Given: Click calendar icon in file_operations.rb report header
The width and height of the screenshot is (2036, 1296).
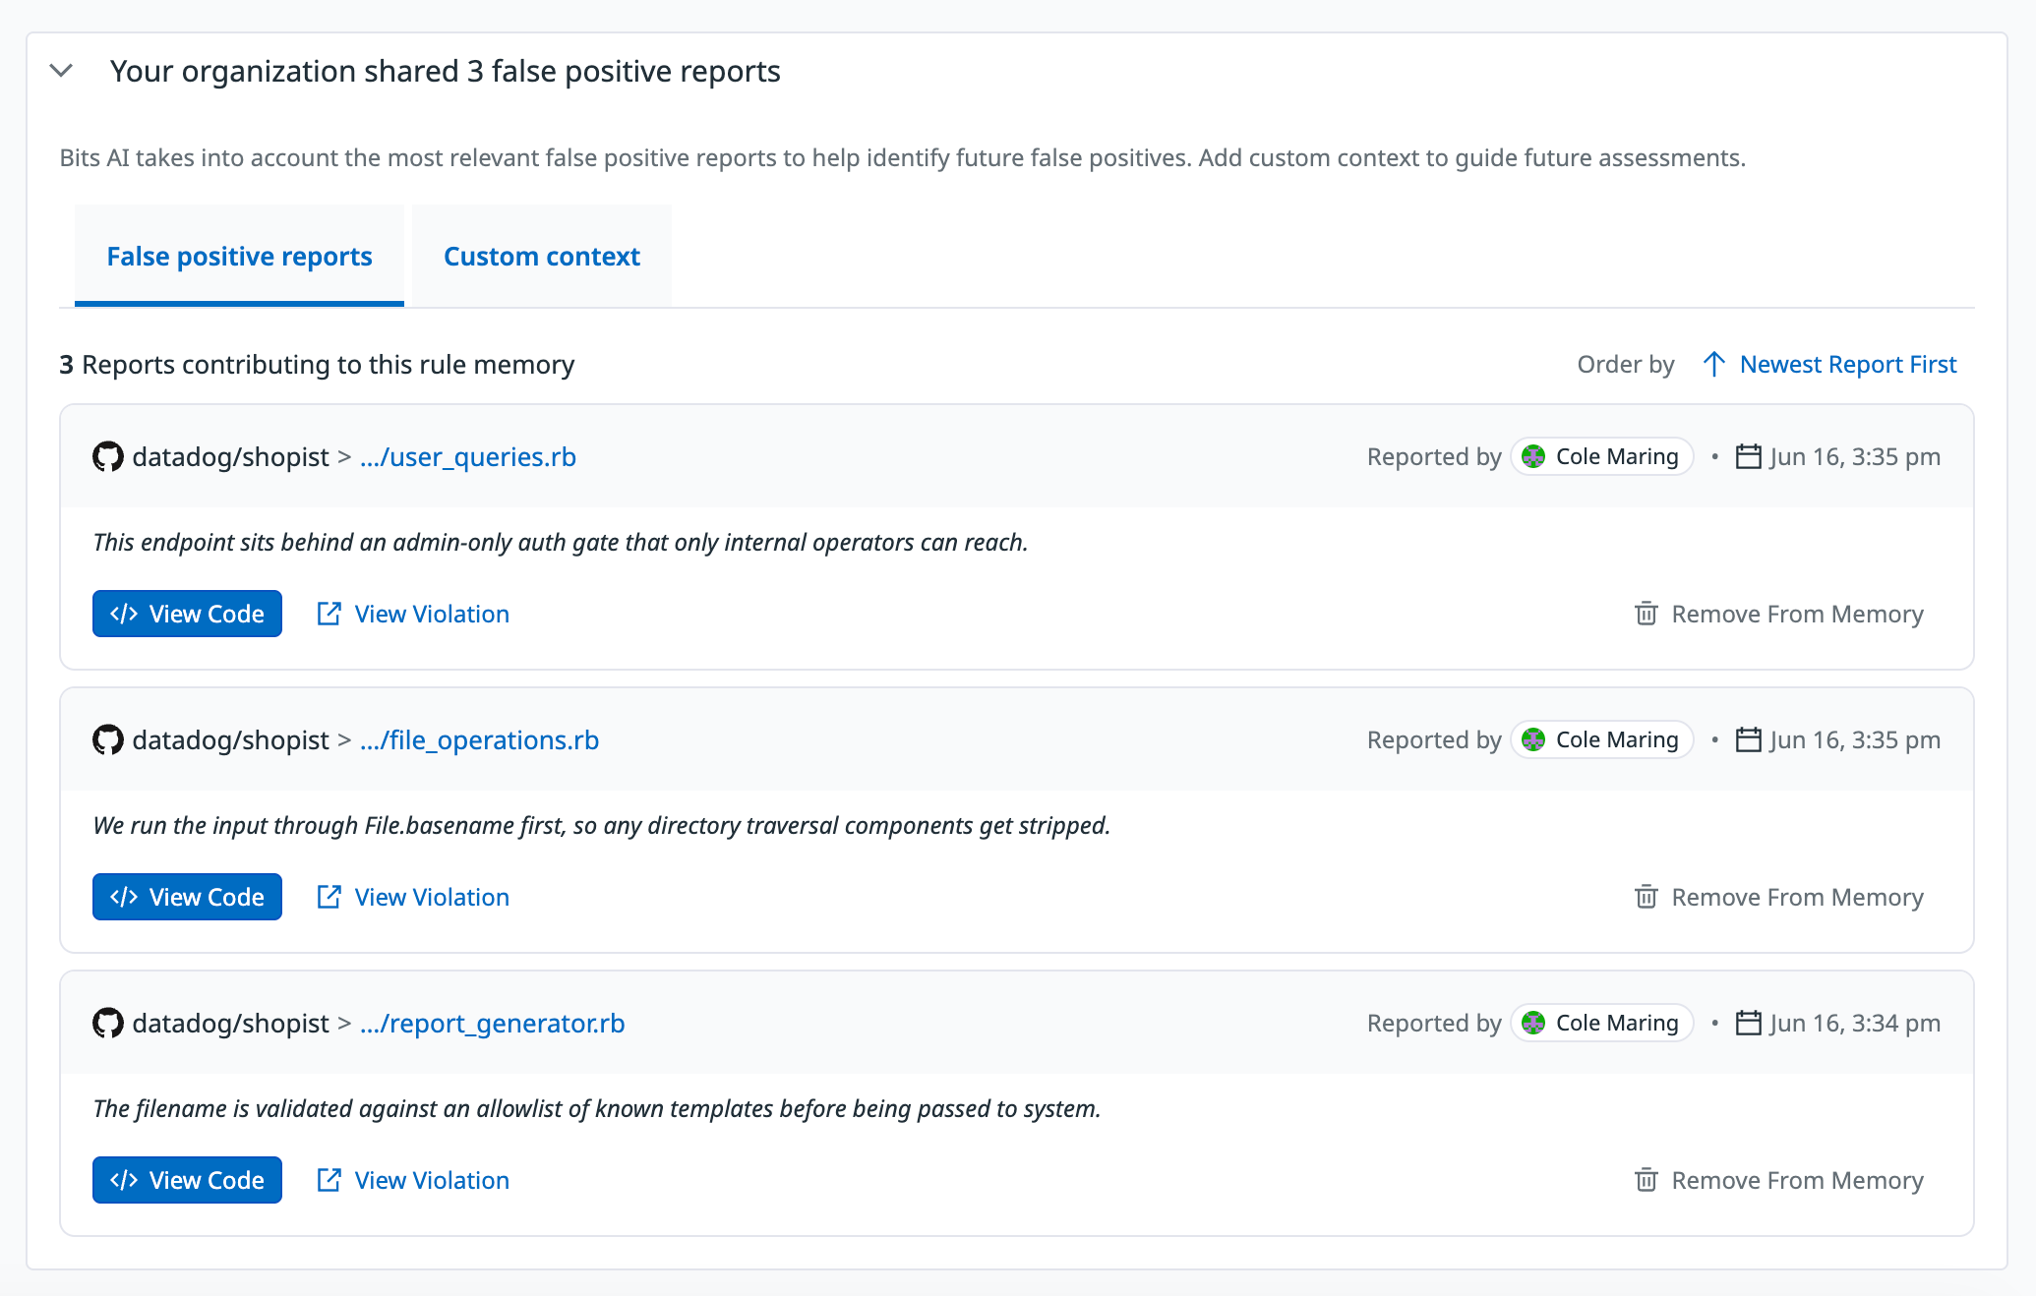Looking at the screenshot, I should click(1748, 739).
